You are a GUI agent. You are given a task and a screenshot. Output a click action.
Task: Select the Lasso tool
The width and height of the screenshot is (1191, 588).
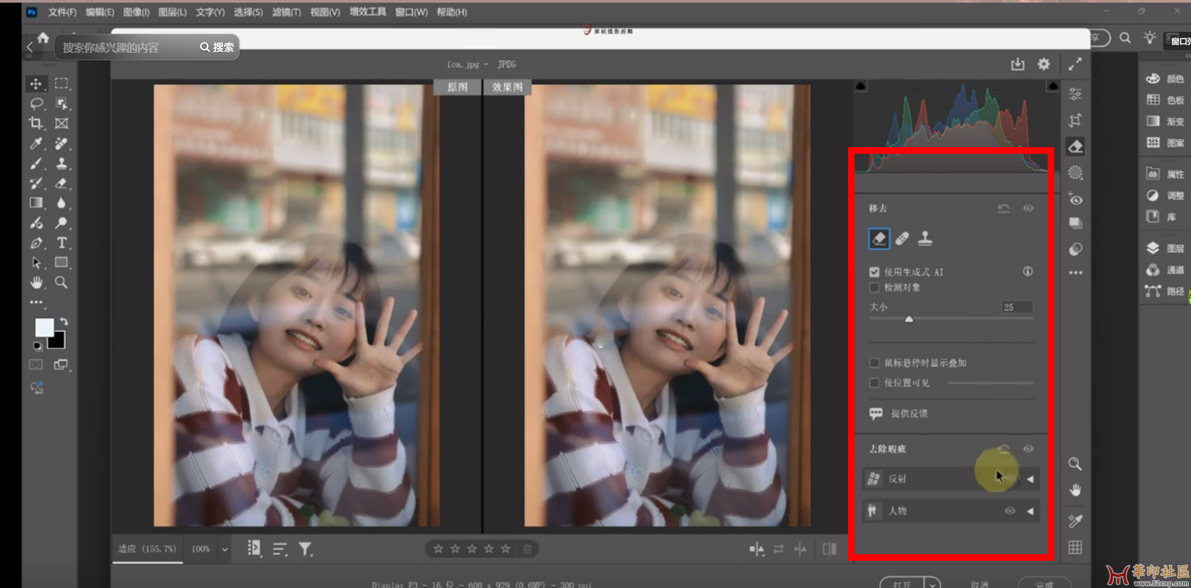(x=36, y=103)
